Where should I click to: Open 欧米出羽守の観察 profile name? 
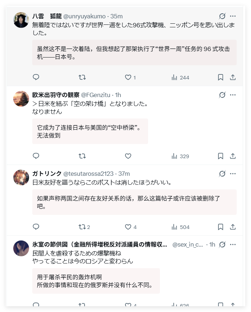(56, 95)
